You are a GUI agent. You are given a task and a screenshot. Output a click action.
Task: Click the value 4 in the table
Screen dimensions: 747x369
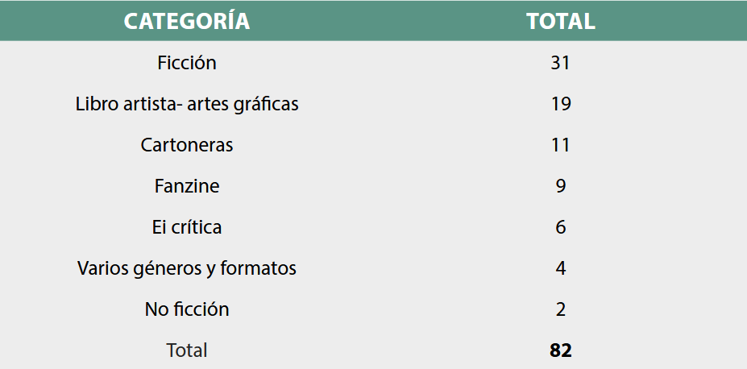click(561, 268)
